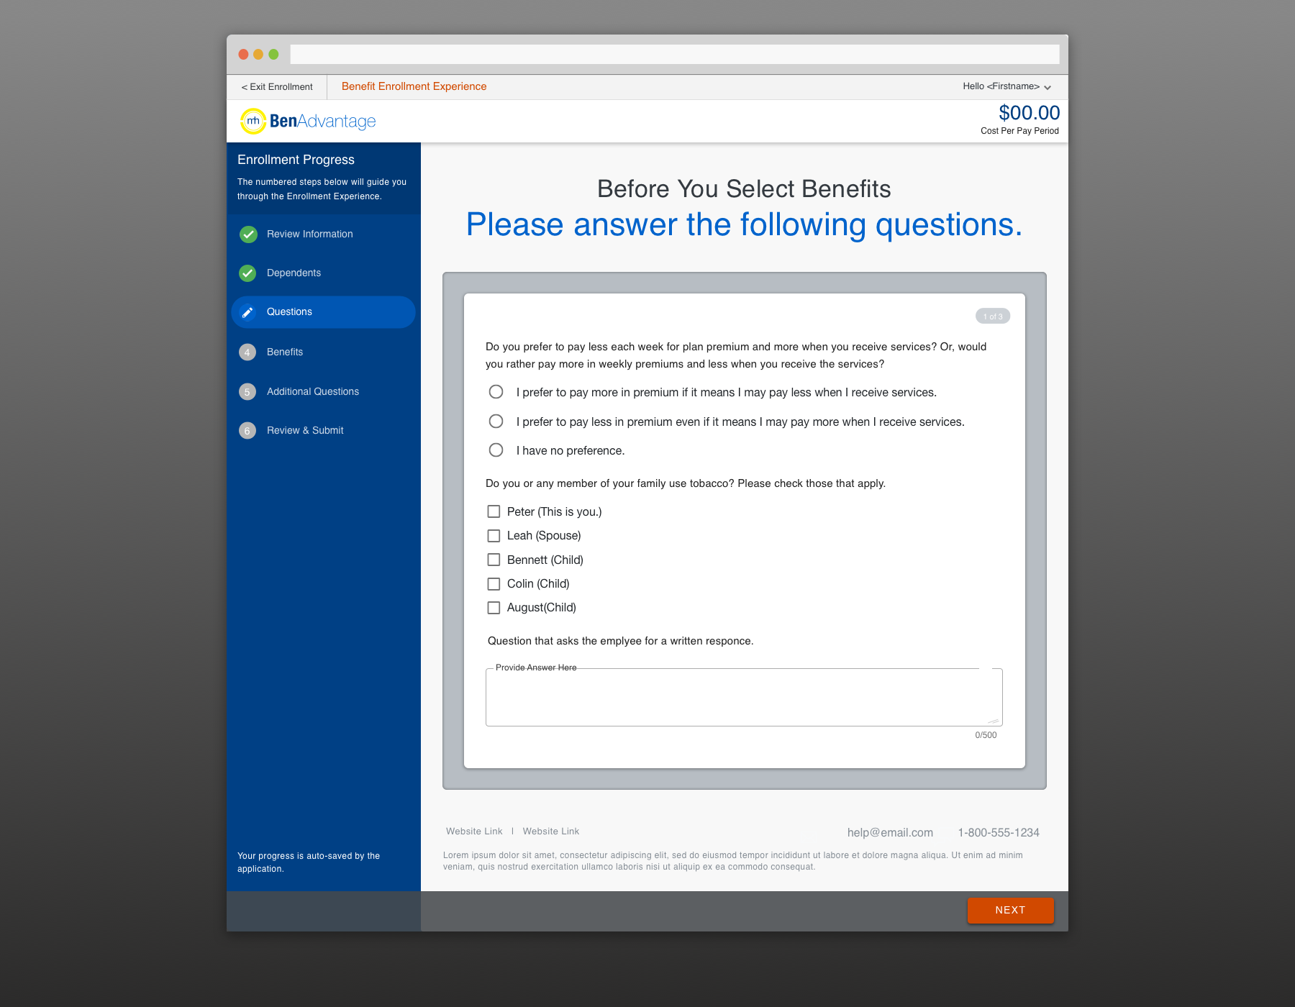Select 'pay more in premium' radio option
The height and width of the screenshot is (1007, 1295).
496,392
